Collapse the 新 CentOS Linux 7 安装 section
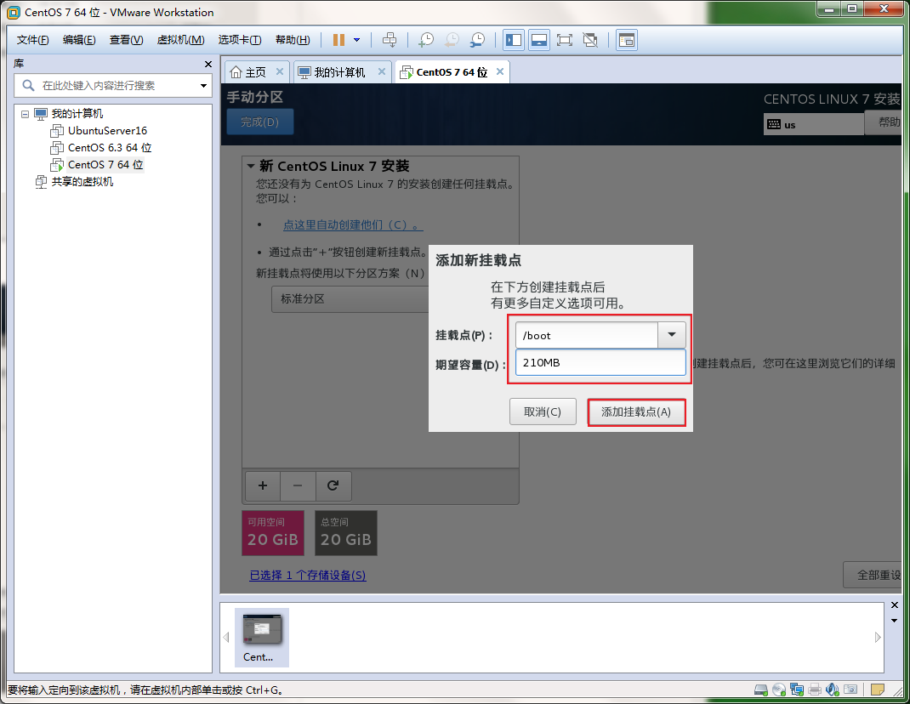Image resolution: width=910 pixels, height=704 pixels. point(251,166)
